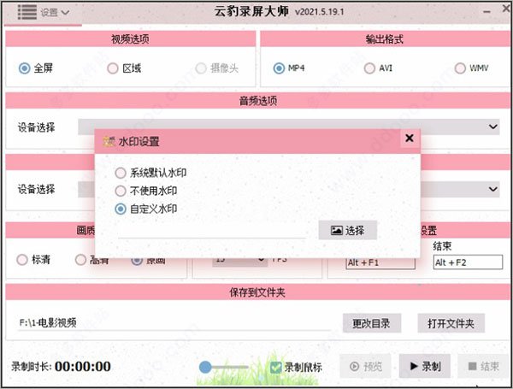Click the 更改目录 button
Screen dimensions: 513x389
[x=372, y=323]
